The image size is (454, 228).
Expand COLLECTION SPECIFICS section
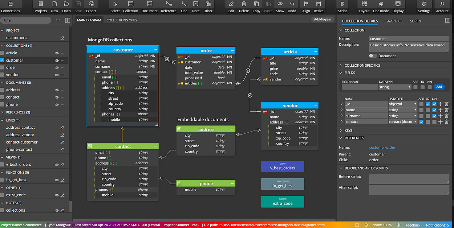coord(341,65)
